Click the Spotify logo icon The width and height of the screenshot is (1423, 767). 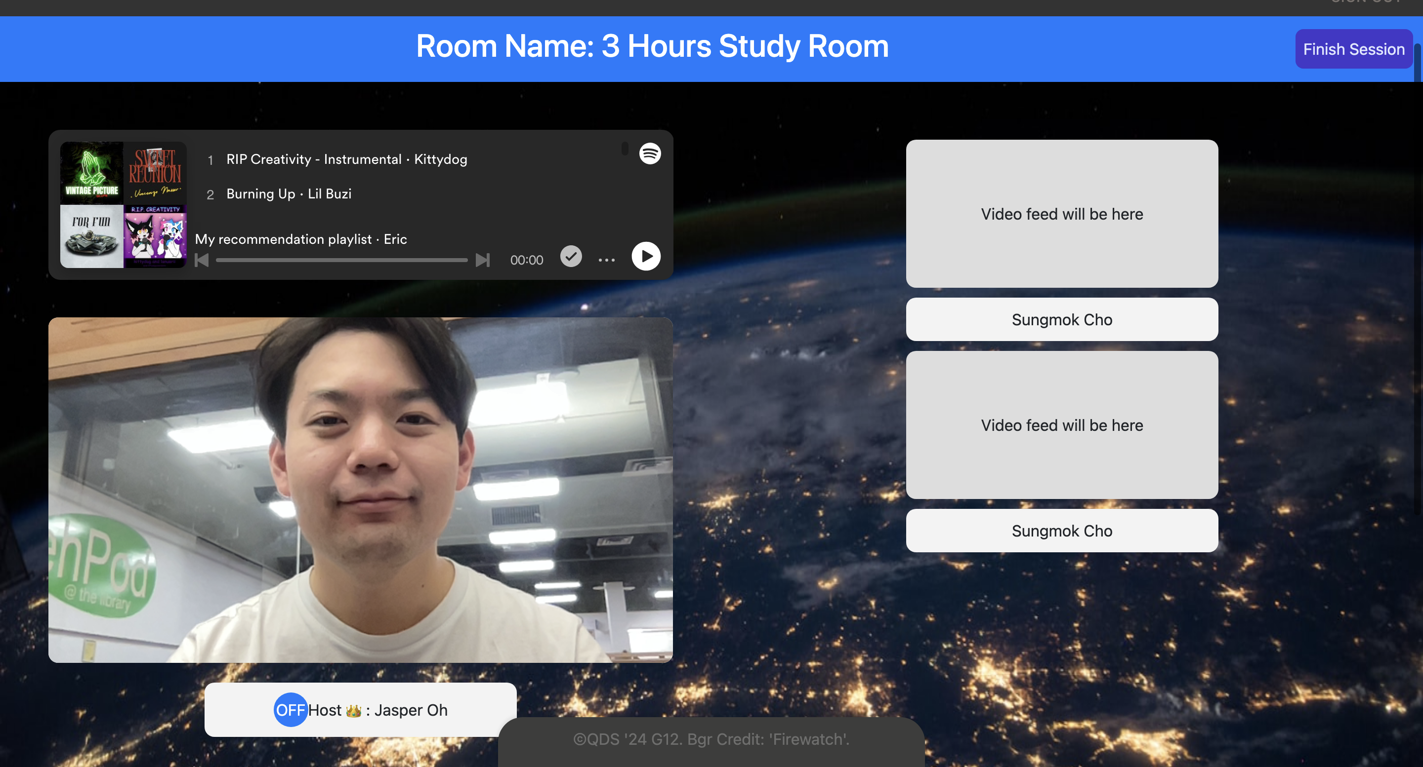pyautogui.click(x=650, y=153)
